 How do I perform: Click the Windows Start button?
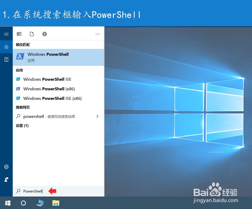pos(7,203)
